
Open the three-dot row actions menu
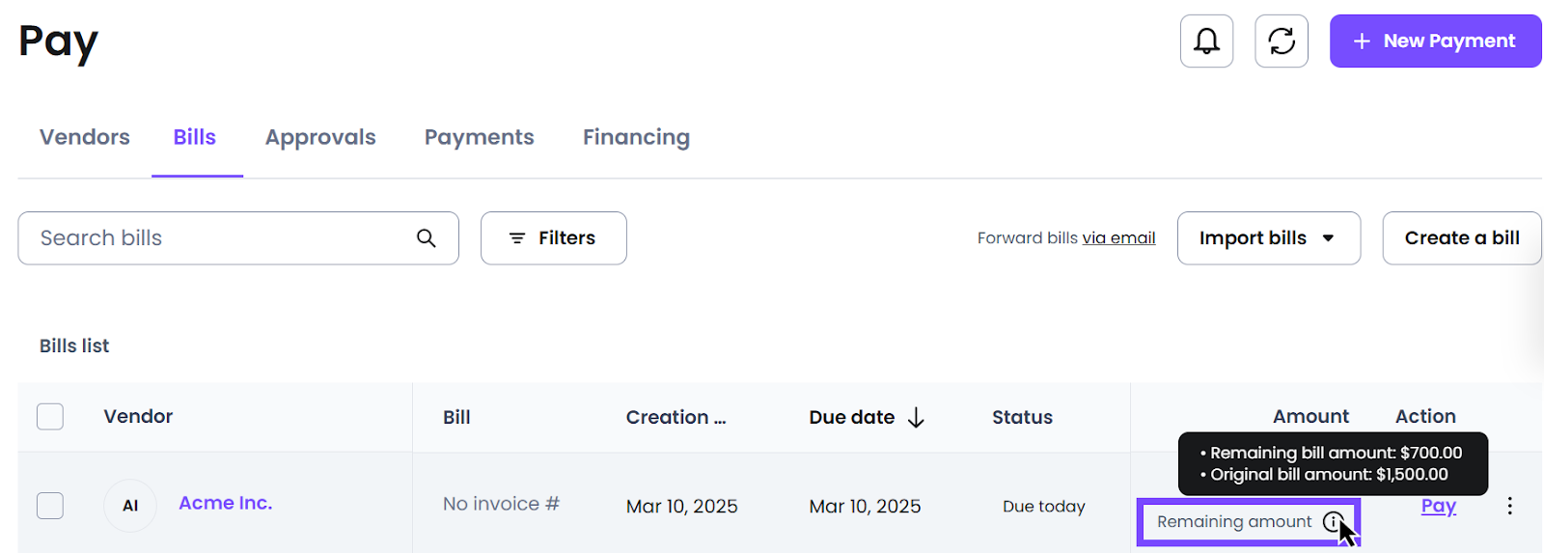click(x=1509, y=506)
